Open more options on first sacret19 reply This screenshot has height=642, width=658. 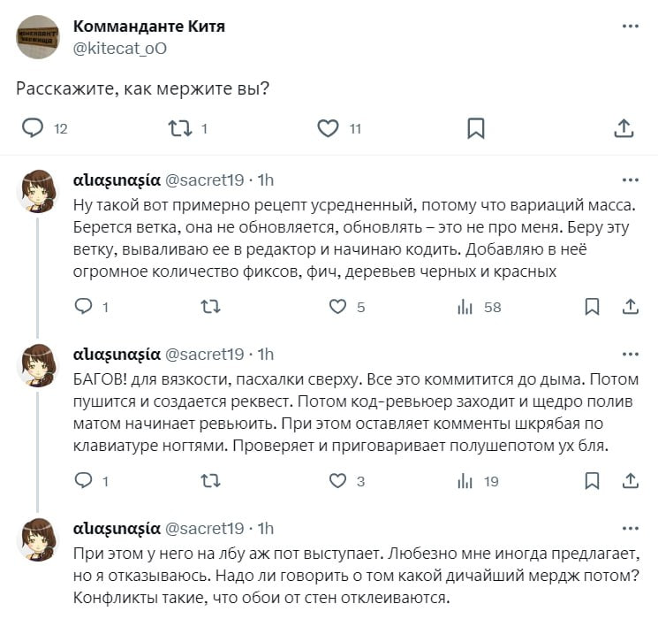tap(630, 180)
